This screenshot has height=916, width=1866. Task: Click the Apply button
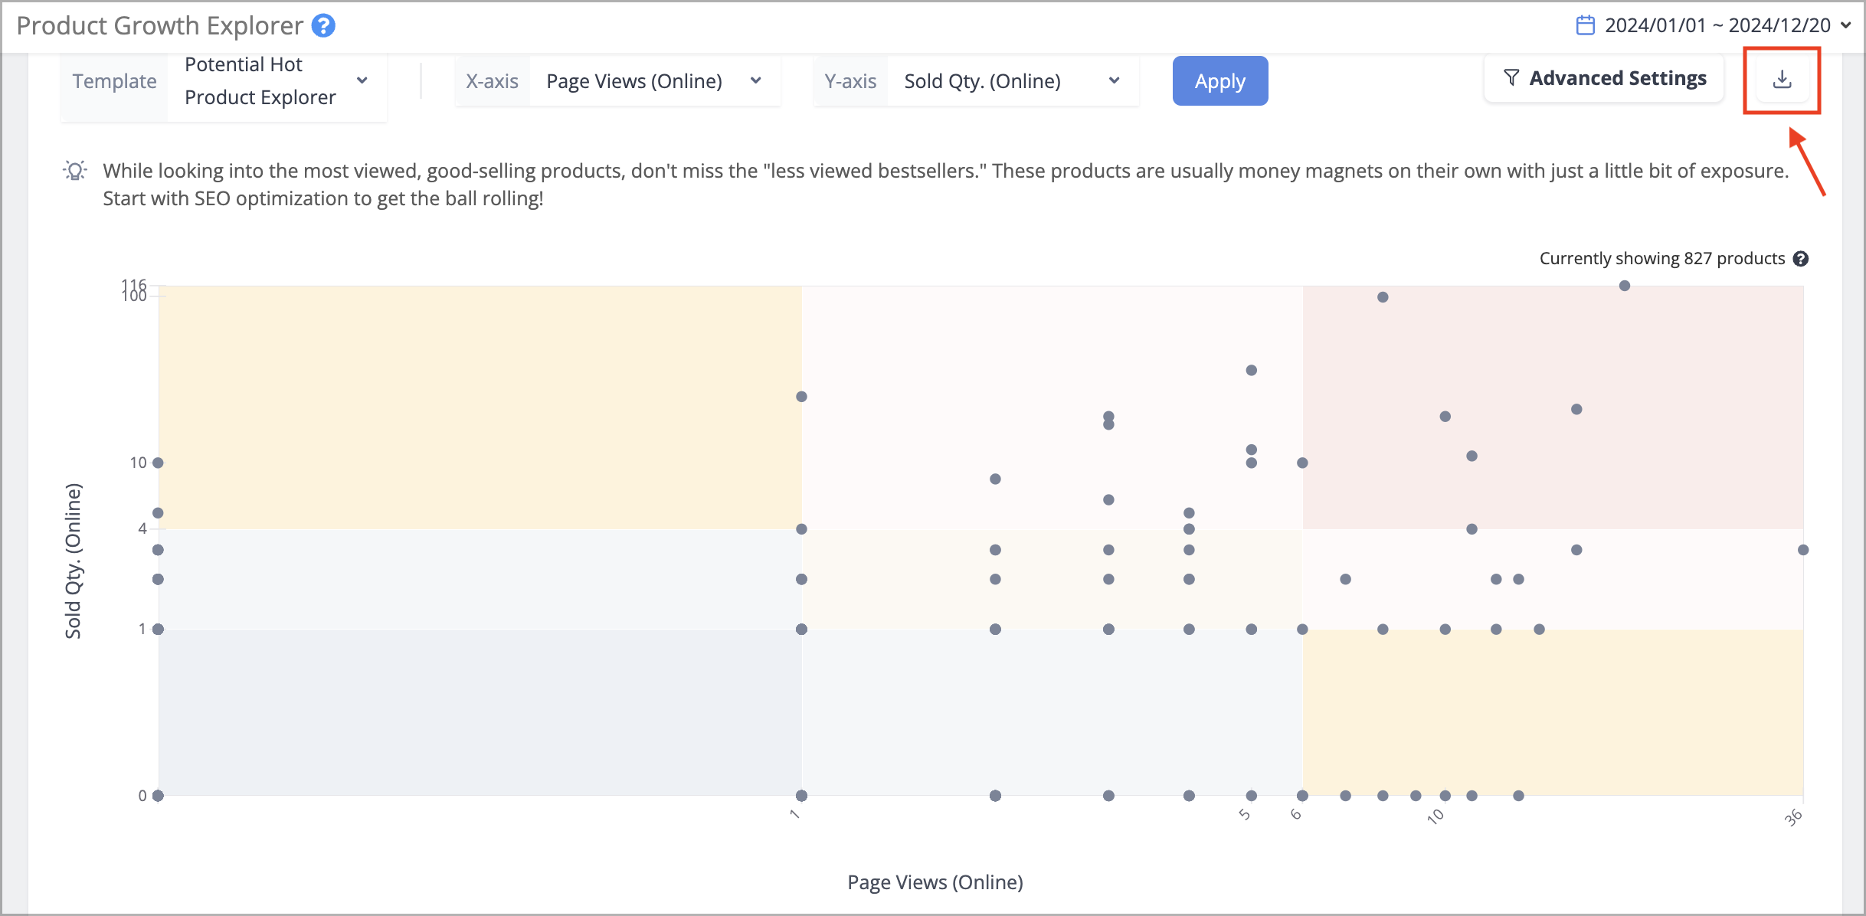[x=1219, y=80]
